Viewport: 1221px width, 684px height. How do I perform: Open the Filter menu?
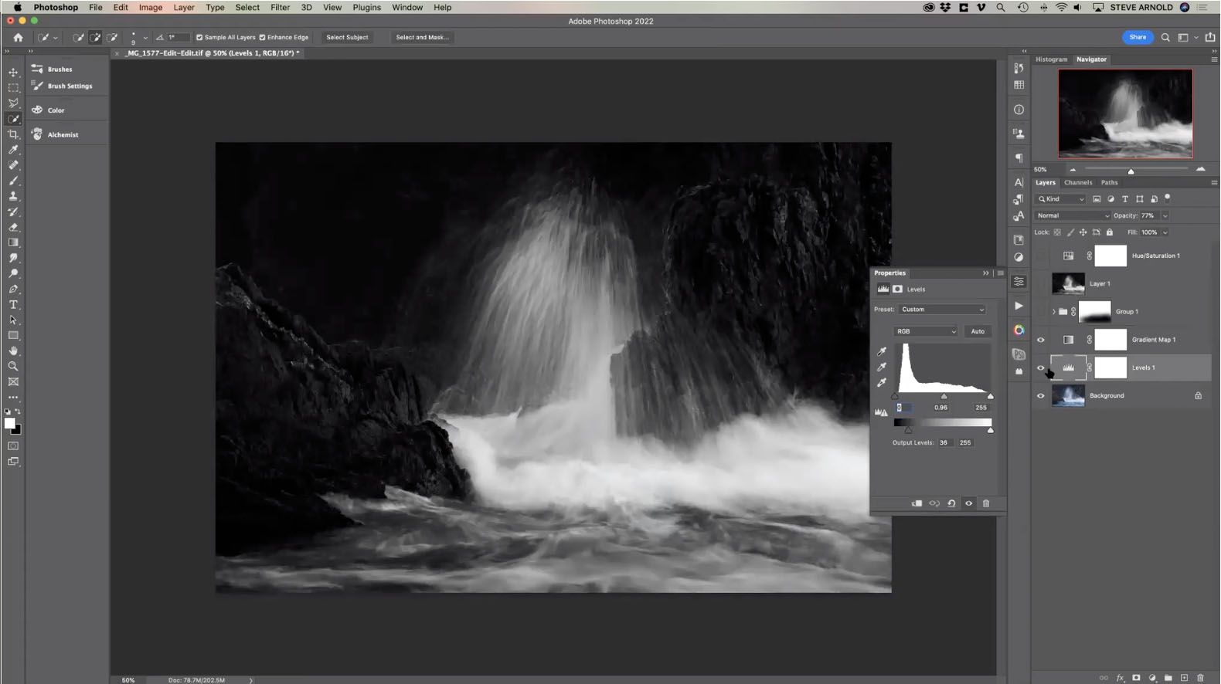coord(280,7)
